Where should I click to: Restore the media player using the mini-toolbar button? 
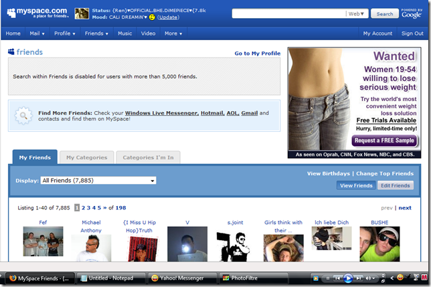[x=383, y=281]
